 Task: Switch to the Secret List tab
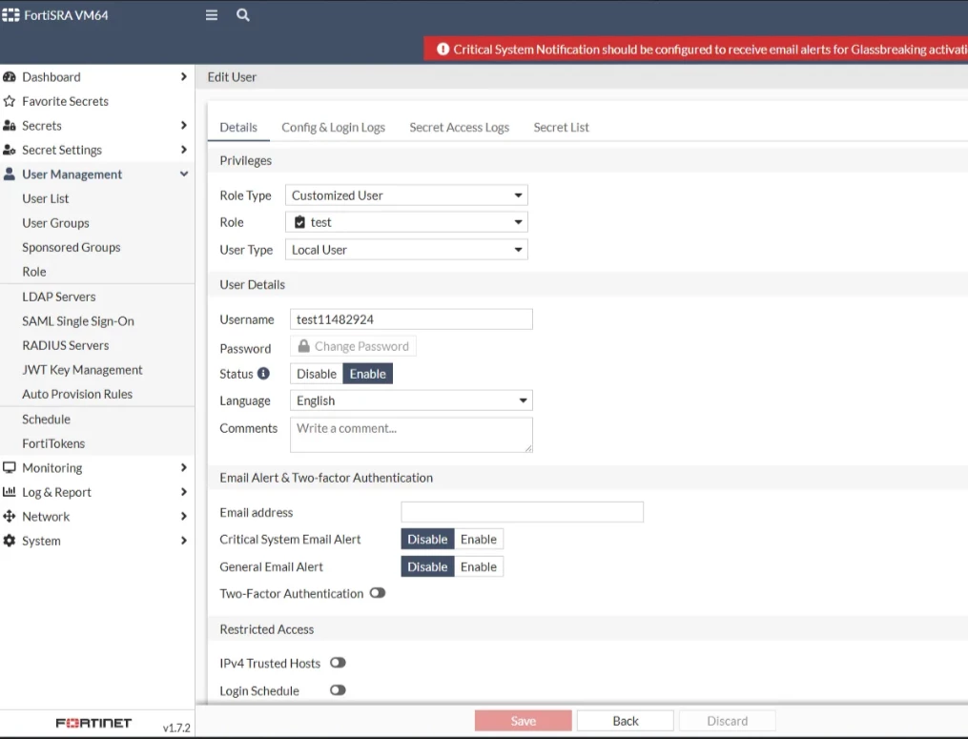tap(561, 127)
